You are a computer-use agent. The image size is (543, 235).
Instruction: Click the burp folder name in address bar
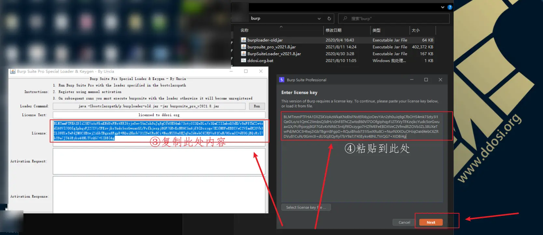point(255,19)
